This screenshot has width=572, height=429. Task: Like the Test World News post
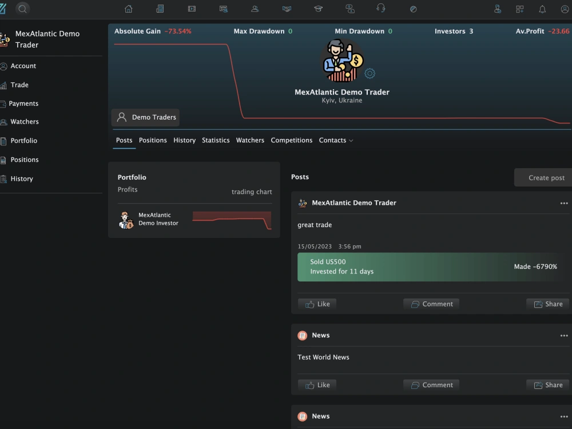[x=317, y=385]
